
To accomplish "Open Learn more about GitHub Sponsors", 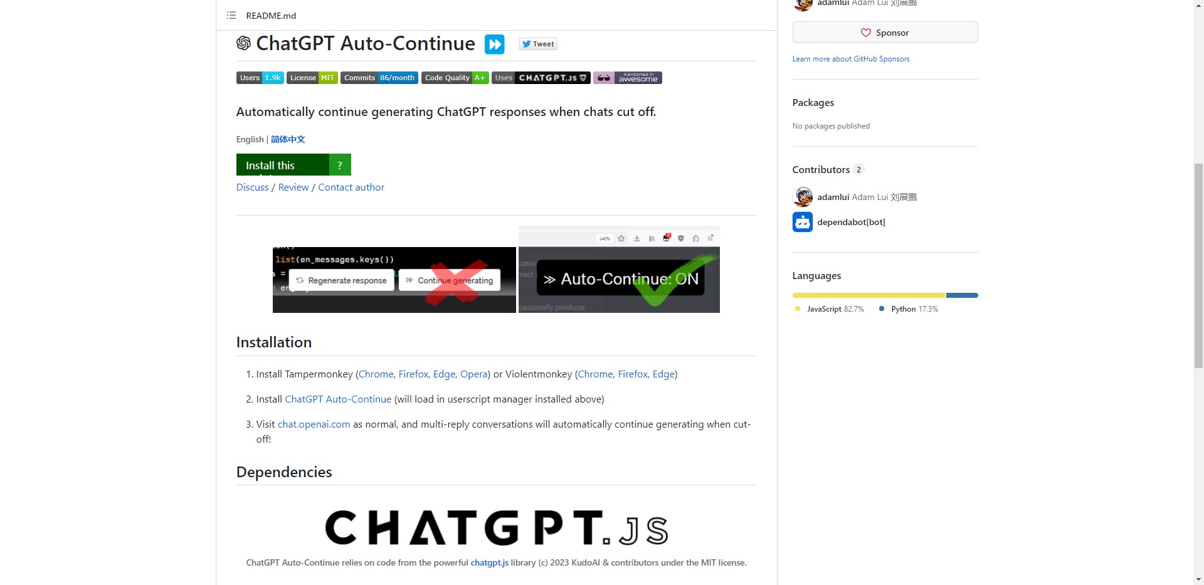I will (x=850, y=59).
